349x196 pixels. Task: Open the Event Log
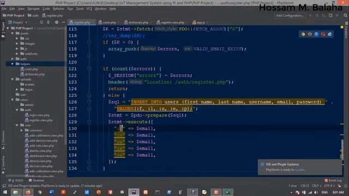[333, 180]
